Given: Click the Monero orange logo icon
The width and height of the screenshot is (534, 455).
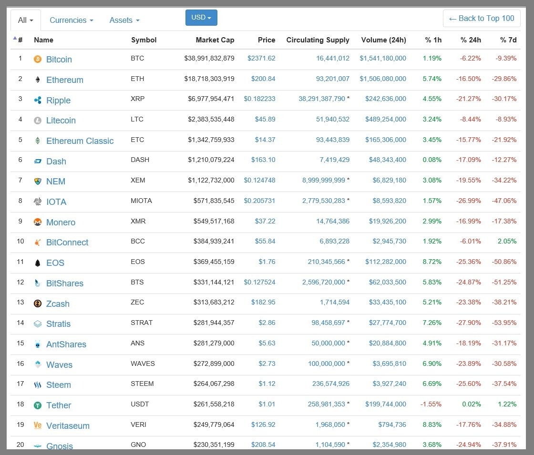Looking at the screenshot, I should (38, 222).
